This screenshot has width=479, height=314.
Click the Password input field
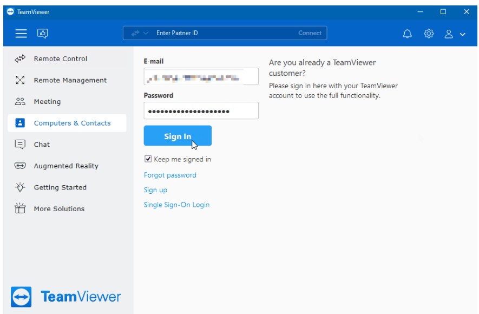pos(201,110)
